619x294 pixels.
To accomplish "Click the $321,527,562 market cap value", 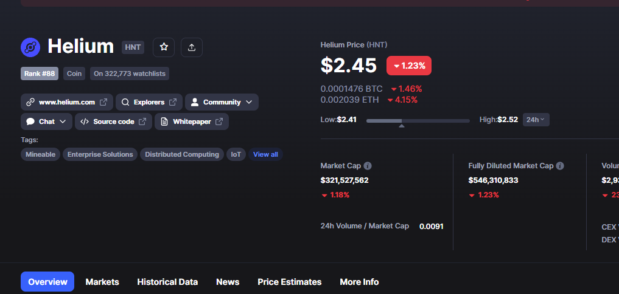I will point(344,180).
